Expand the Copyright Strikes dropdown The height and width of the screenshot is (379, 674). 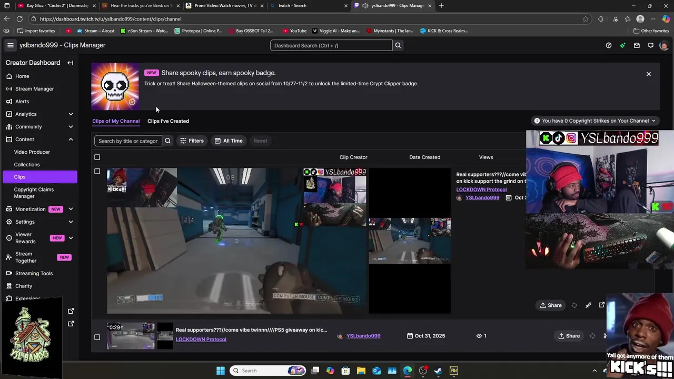(595, 121)
